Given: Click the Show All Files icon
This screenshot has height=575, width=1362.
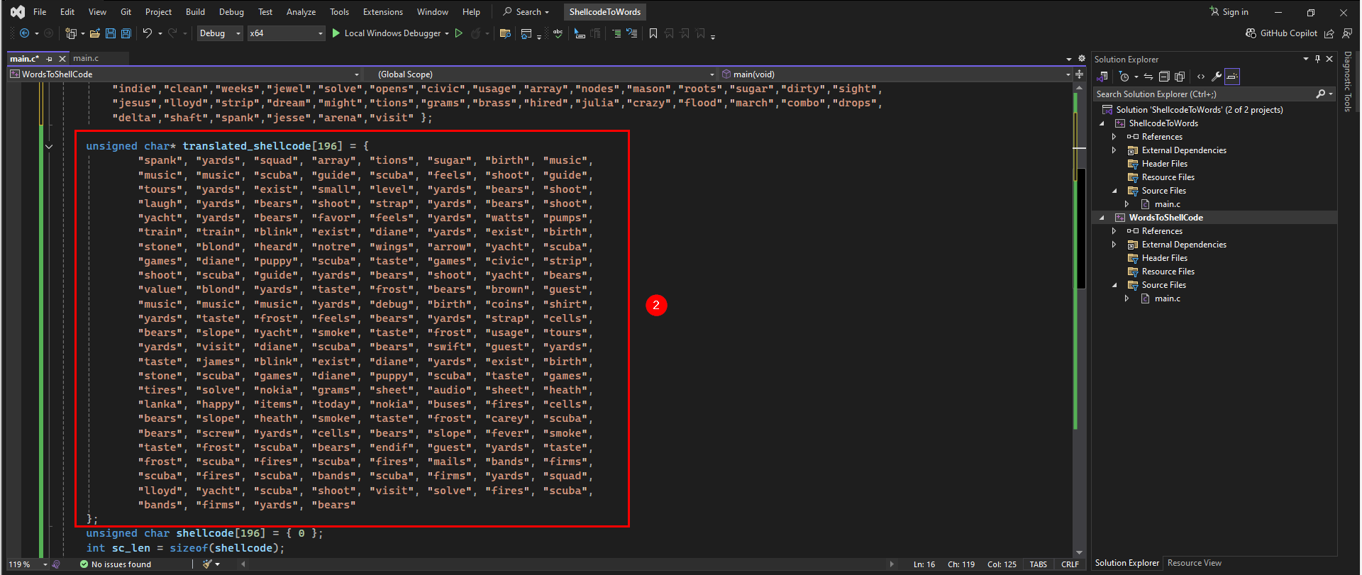Looking at the screenshot, I should (1180, 77).
